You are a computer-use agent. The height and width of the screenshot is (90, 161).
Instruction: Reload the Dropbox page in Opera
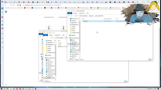pos(11,5)
